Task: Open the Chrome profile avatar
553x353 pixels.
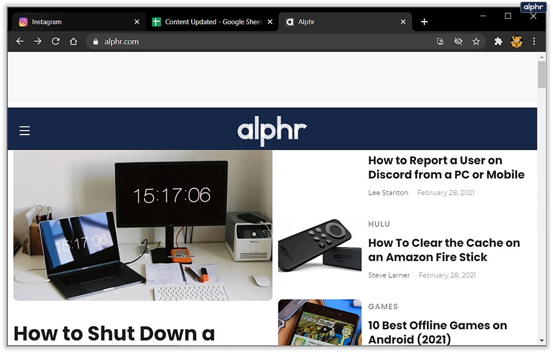Action: coord(516,41)
